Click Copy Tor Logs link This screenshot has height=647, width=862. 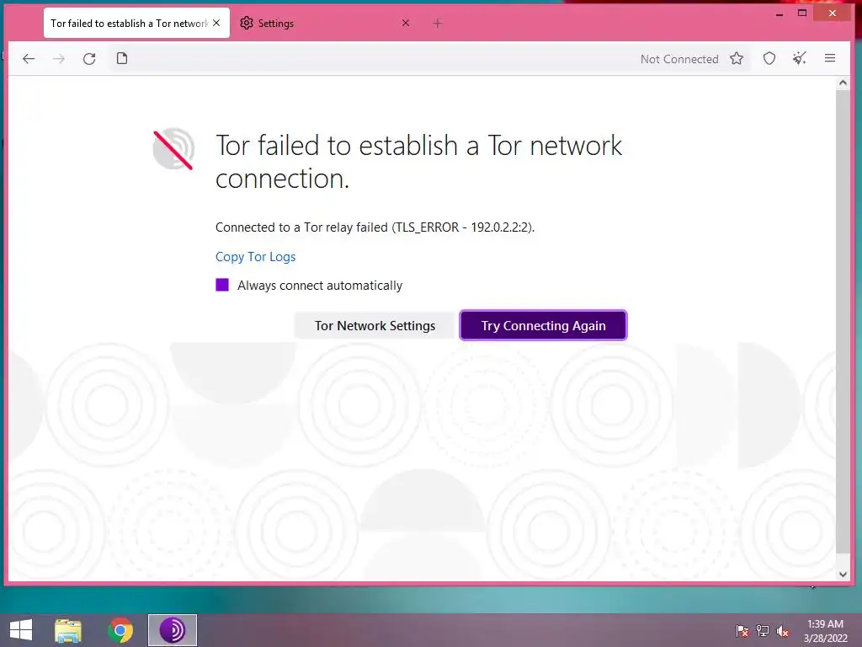pyautogui.click(x=256, y=257)
